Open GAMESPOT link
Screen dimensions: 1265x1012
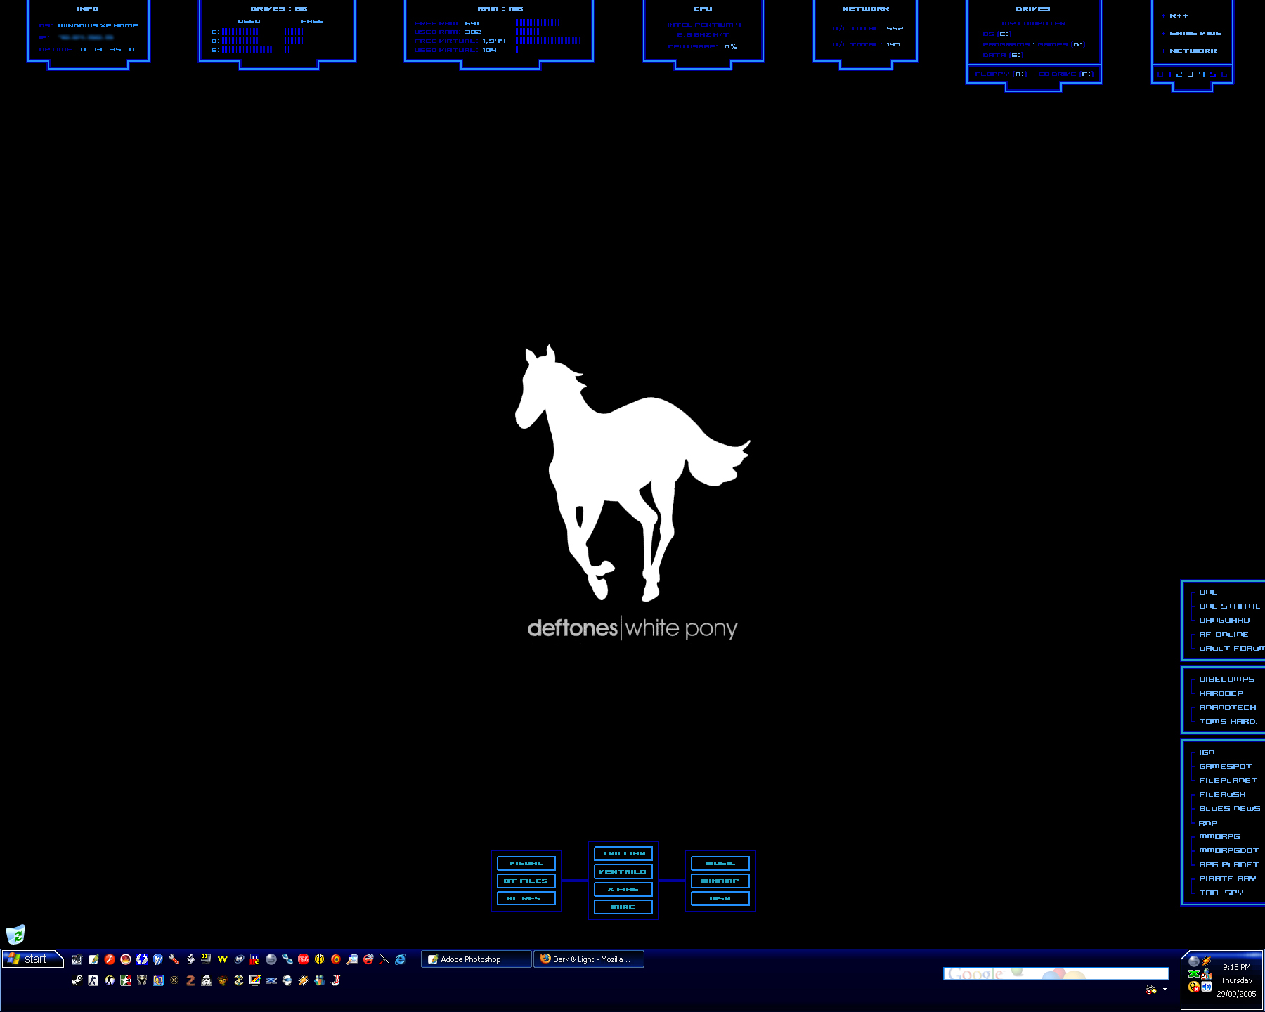(1226, 767)
